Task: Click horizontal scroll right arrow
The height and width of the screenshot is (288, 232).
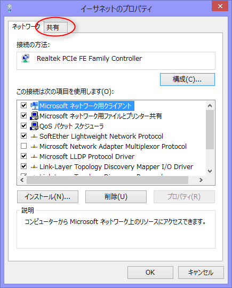Action: point(201,180)
